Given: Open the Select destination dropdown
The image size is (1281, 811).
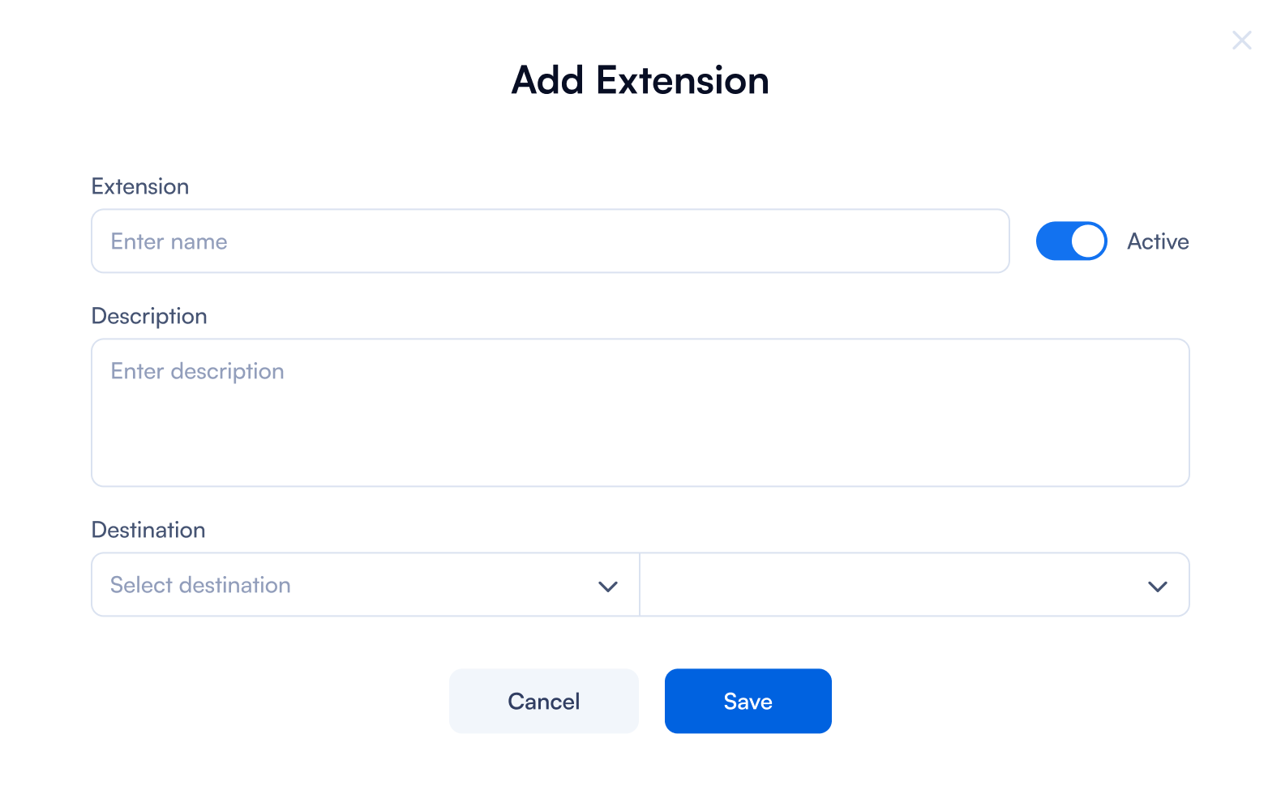Looking at the screenshot, I should (x=365, y=585).
